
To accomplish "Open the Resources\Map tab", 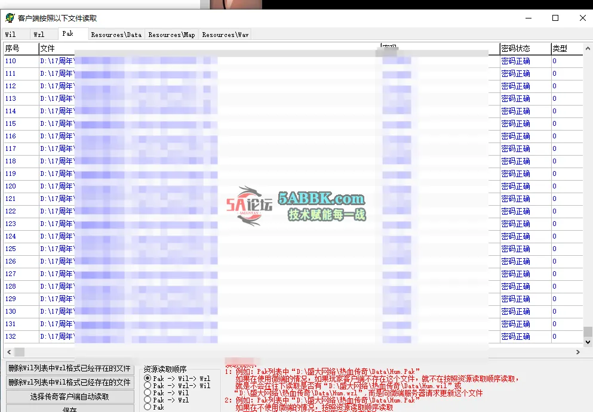I will coord(172,35).
